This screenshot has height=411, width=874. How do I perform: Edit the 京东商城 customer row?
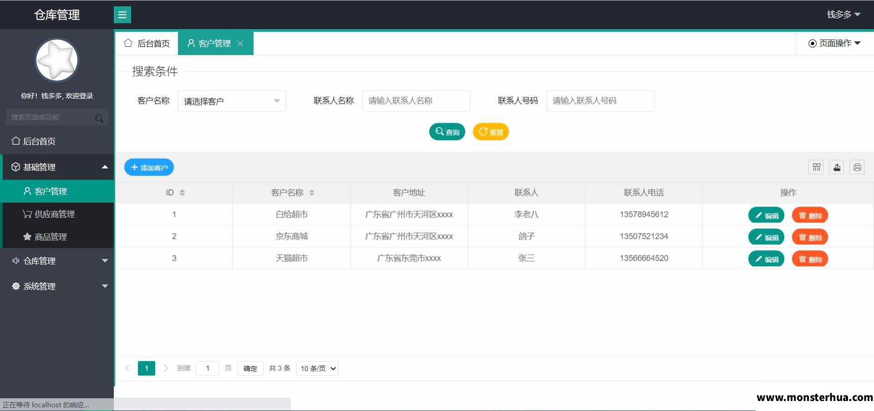coord(766,237)
